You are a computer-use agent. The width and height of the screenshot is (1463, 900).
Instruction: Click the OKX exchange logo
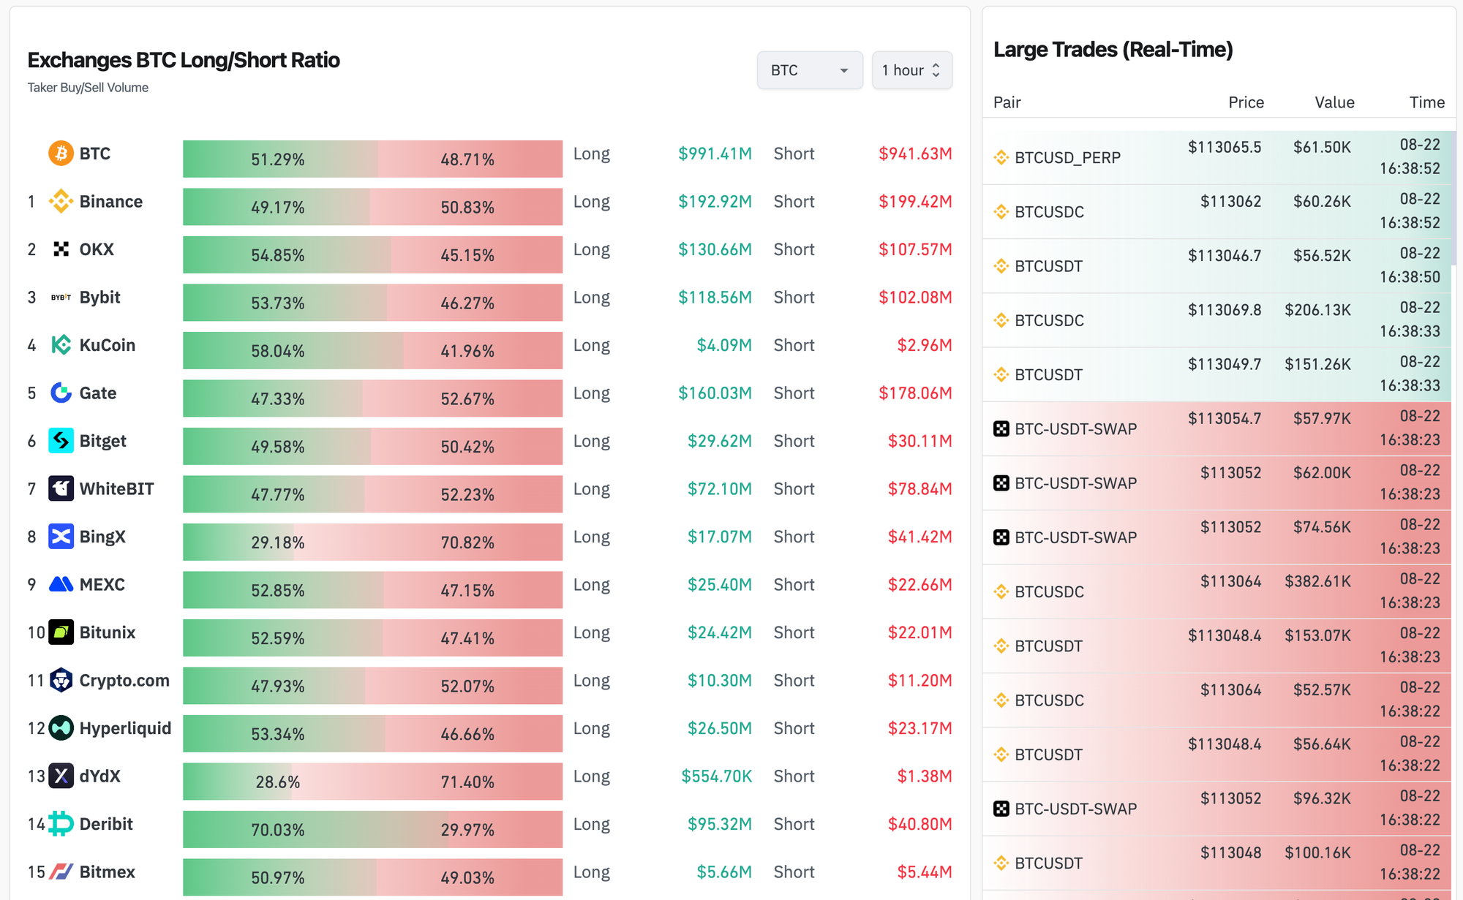(61, 249)
